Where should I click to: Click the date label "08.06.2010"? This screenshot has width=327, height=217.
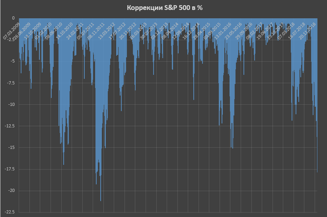(54, 31)
